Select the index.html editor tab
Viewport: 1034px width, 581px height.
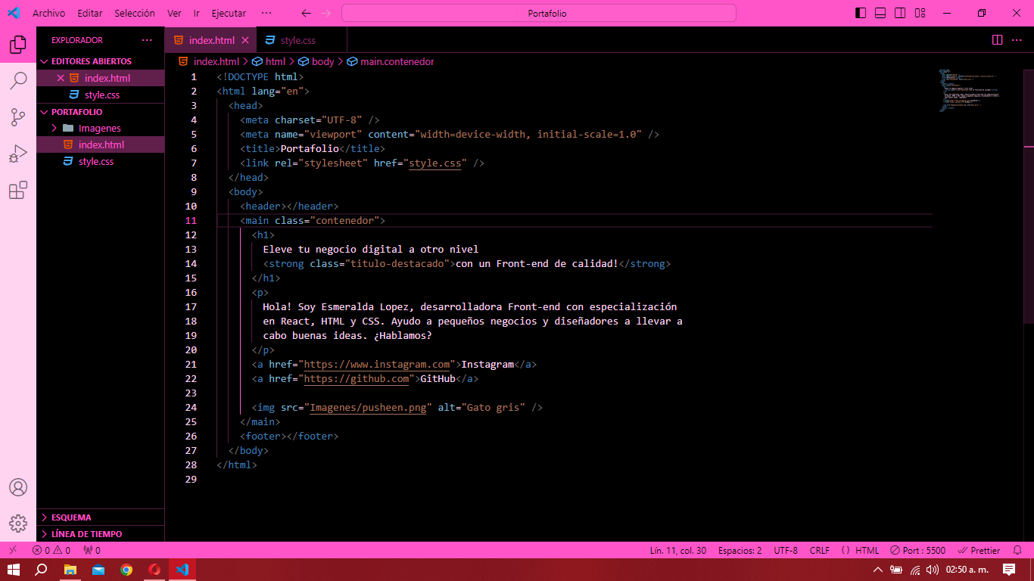tap(211, 40)
